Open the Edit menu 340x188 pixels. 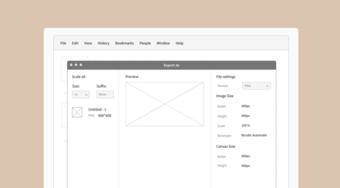click(x=75, y=43)
